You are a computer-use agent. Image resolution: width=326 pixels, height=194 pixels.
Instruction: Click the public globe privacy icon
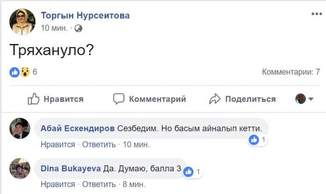(78, 28)
